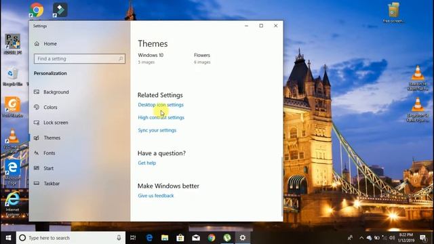The image size is (434, 244).
Task: Open Start settings page
Action: (43, 168)
